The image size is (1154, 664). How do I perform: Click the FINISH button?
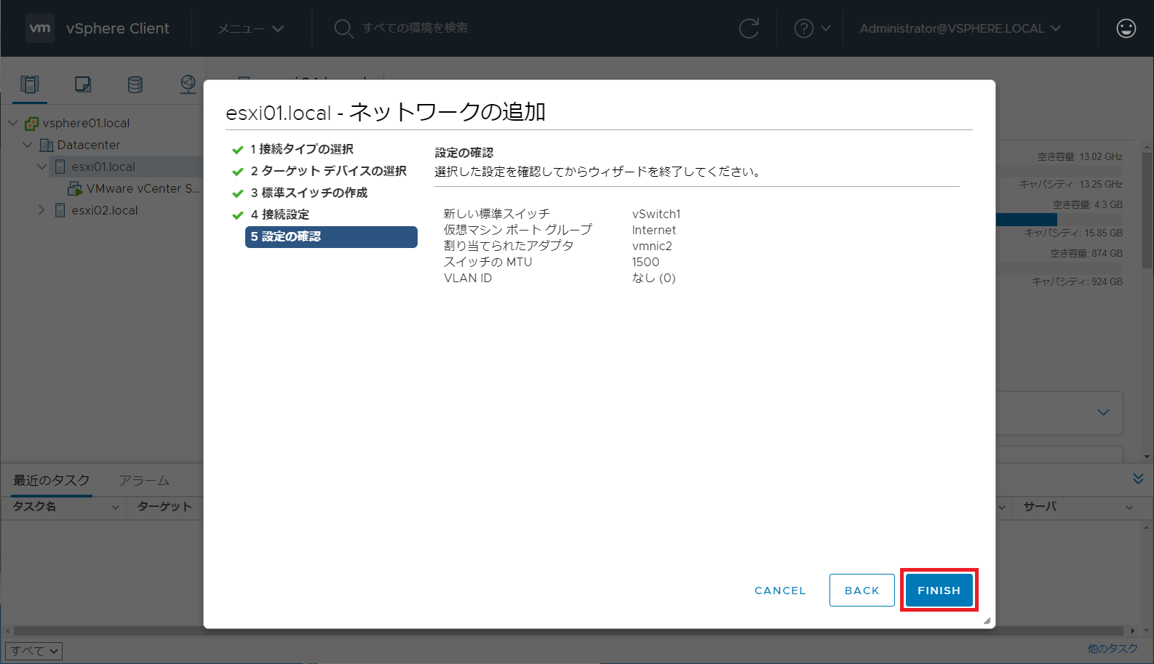939,591
